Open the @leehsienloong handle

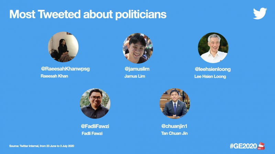[x=212, y=69]
